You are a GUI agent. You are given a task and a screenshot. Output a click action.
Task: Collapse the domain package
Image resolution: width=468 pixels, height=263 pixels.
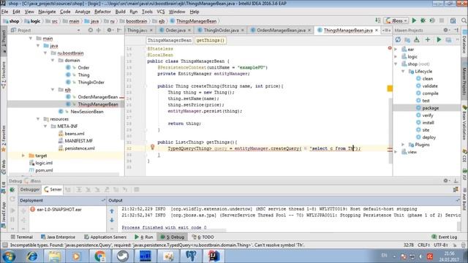(53, 60)
